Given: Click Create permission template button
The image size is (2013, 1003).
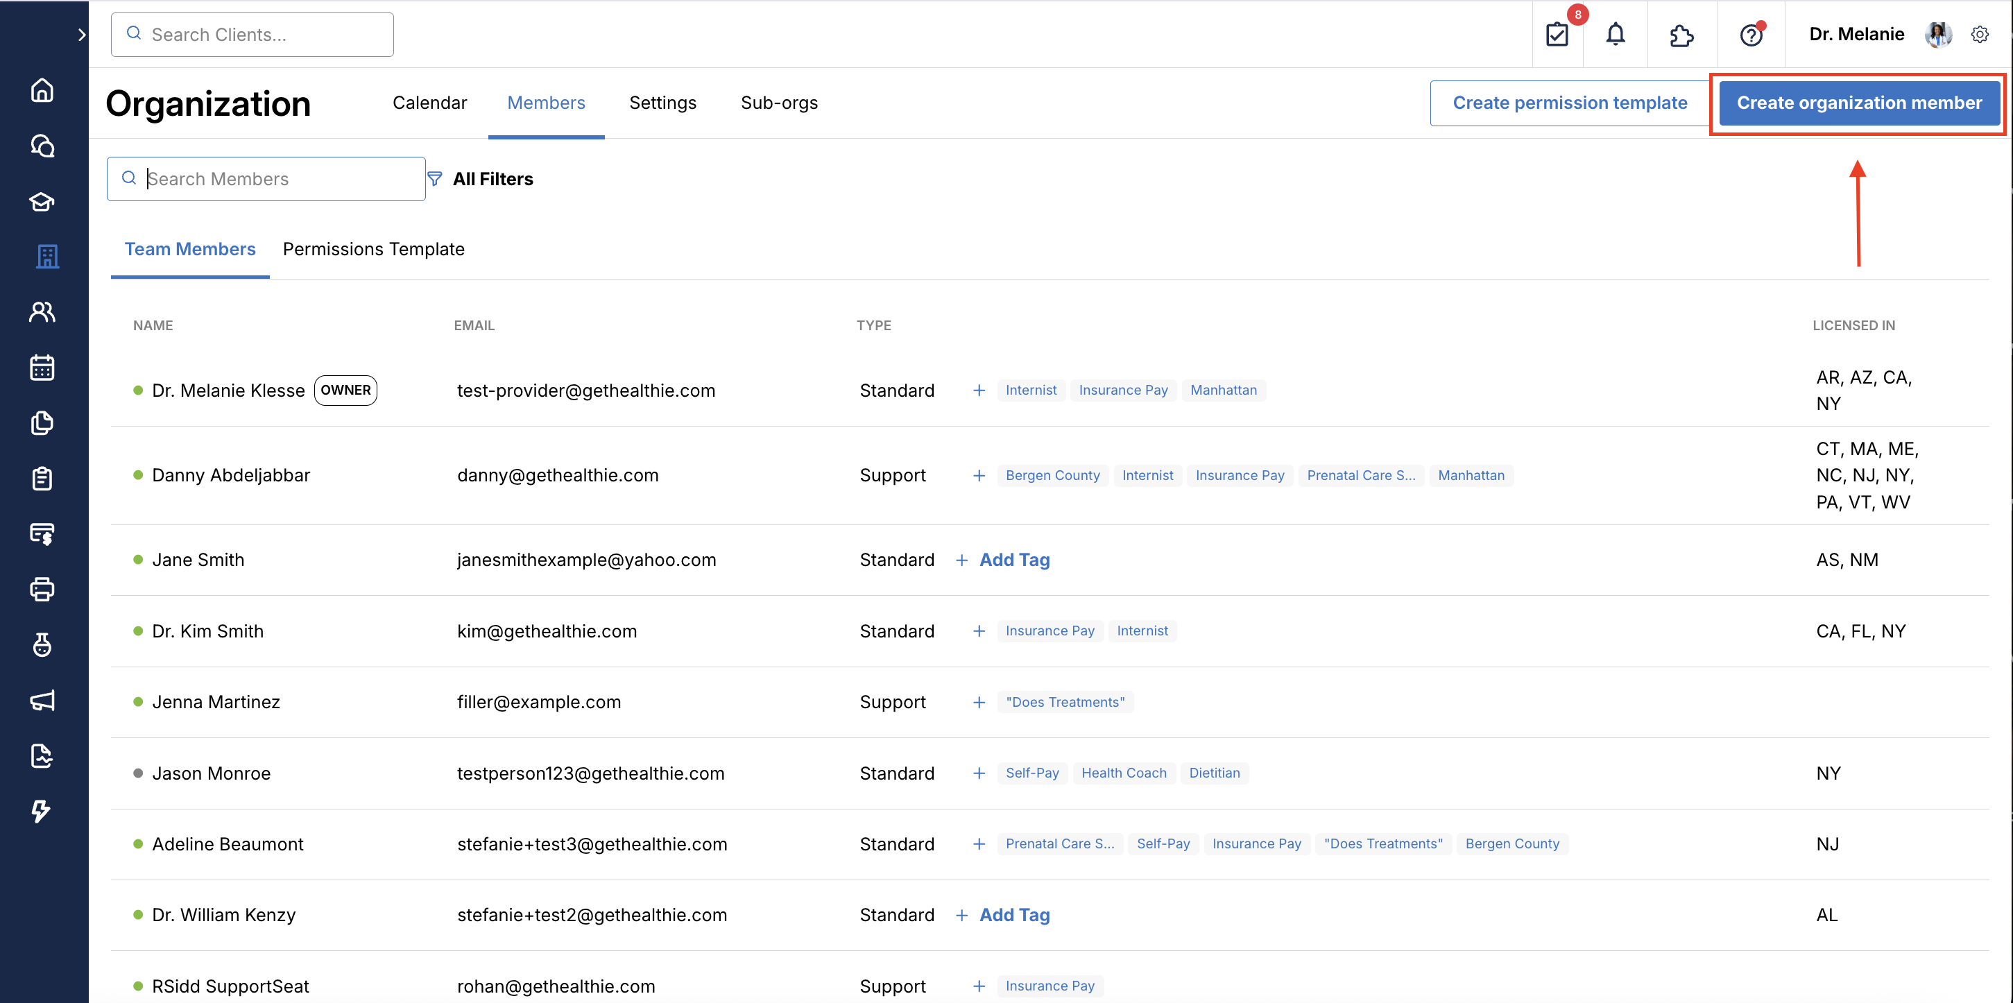Looking at the screenshot, I should coord(1569,103).
